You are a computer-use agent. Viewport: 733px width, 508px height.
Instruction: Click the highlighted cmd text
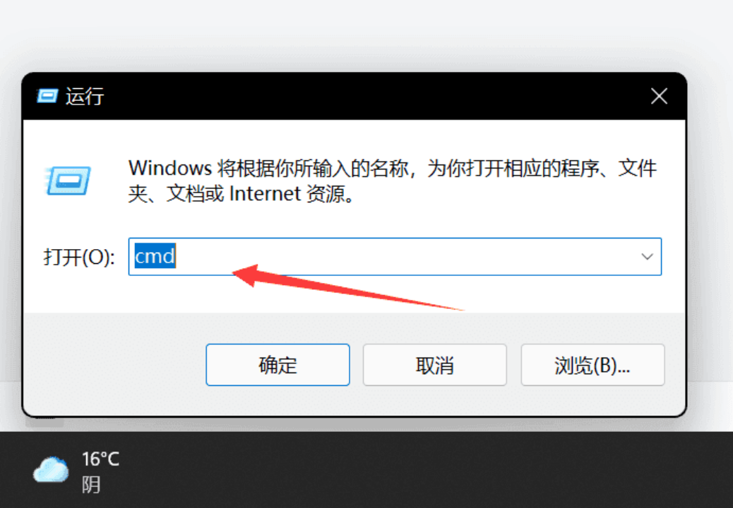click(x=155, y=256)
